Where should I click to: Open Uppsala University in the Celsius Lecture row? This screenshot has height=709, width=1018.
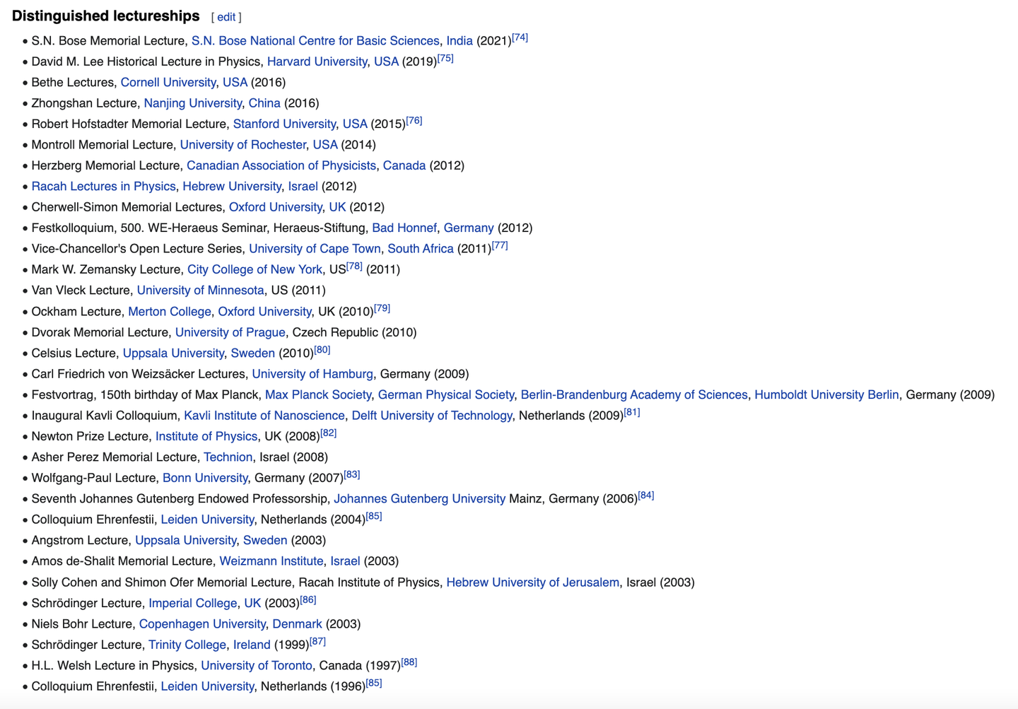(173, 353)
